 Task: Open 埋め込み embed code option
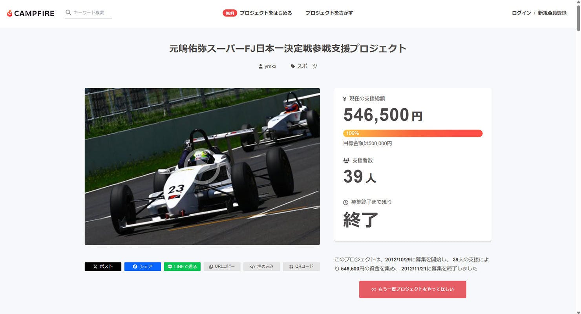click(x=261, y=267)
